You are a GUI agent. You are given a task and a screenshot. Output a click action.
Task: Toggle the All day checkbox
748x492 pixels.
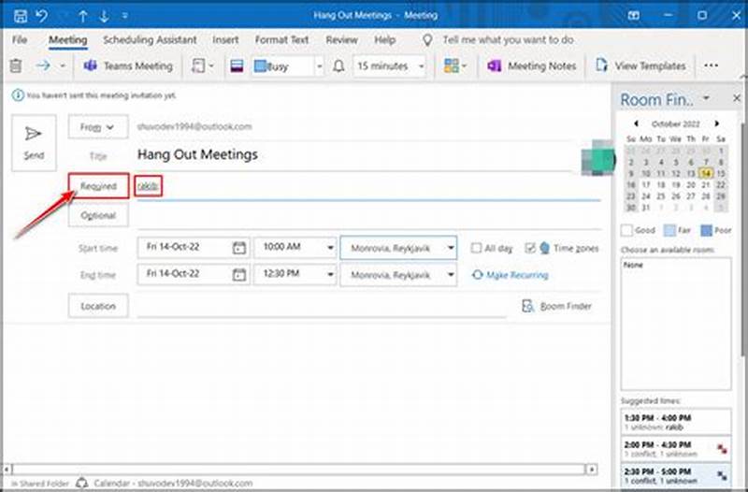tap(476, 248)
